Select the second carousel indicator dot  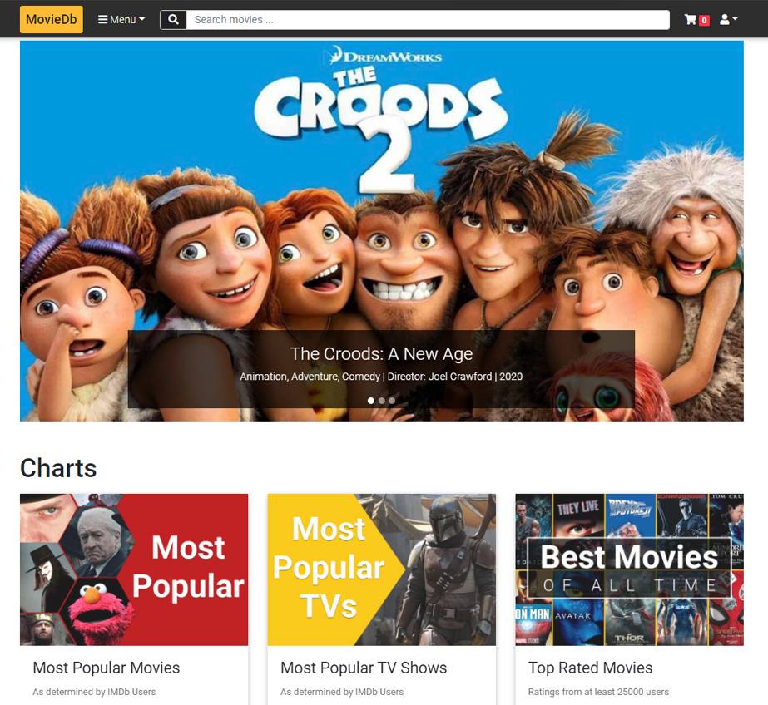point(382,401)
